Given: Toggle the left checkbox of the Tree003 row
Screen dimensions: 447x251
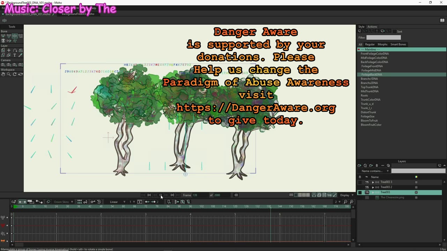Looking at the screenshot, I should pyautogui.click(x=360, y=192).
